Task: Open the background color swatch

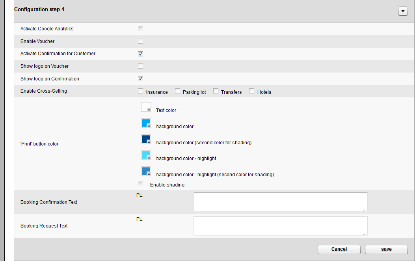Action: click(146, 123)
